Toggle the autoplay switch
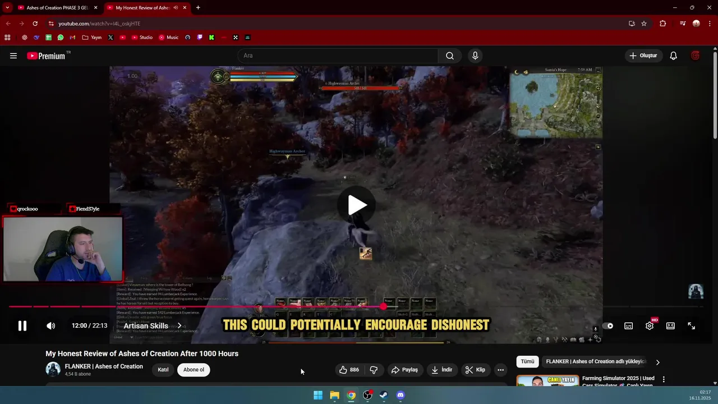The image size is (718, 404). click(607, 326)
